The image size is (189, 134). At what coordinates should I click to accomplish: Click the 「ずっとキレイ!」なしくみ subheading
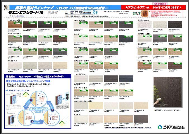pos(17,91)
